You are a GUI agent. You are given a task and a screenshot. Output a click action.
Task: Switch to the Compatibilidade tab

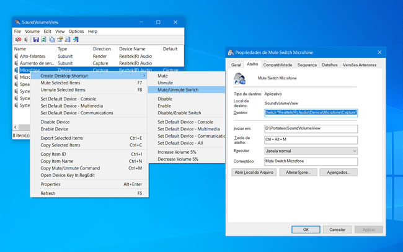277,65
